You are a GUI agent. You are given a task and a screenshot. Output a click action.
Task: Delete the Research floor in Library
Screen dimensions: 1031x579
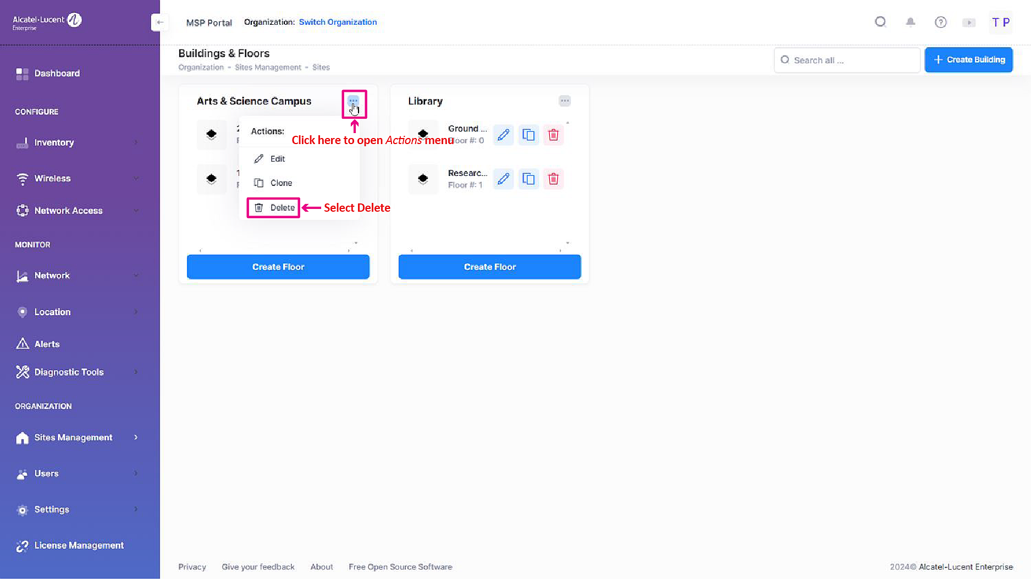[553, 179]
